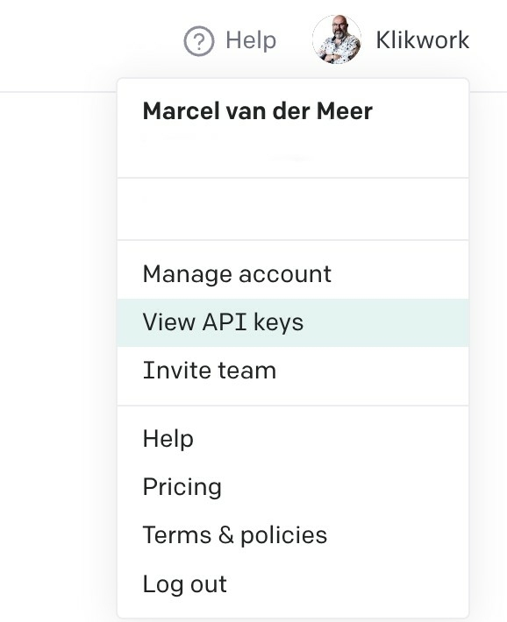Select Marcel van der Meer profile header
Image resolution: width=507 pixels, height=622 pixels.
point(258,111)
